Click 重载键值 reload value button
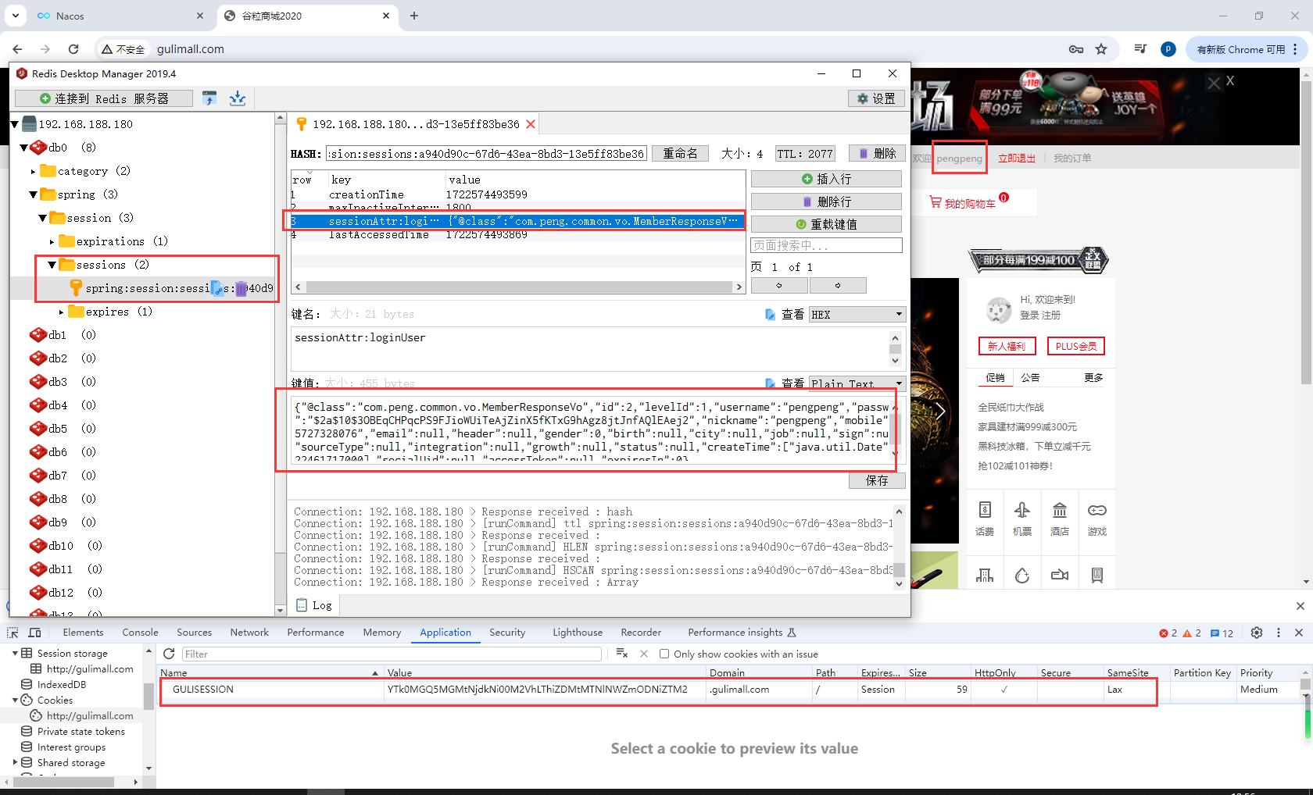This screenshot has height=795, width=1313. pos(826,224)
